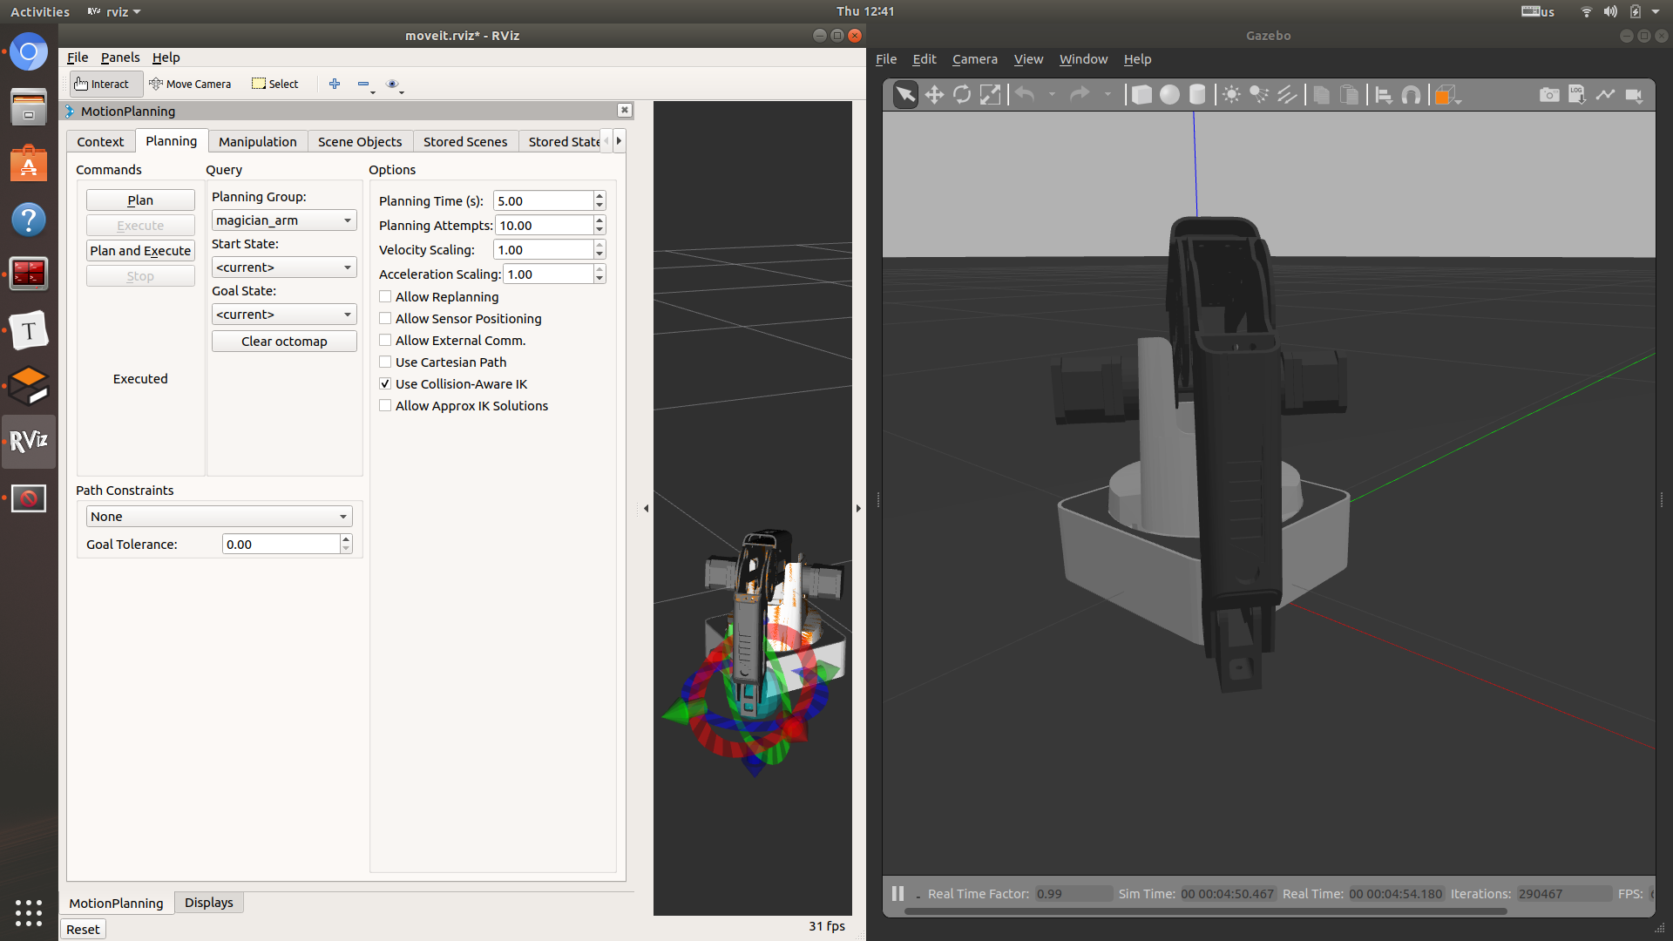1673x941 pixels.
Task: Click the Velocity Scaling input field
Action: (544, 250)
